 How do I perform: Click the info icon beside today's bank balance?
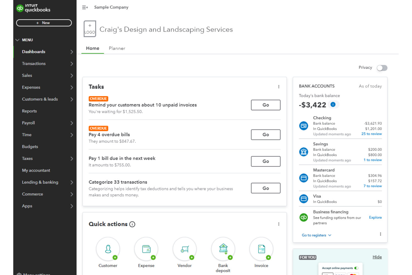click(333, 104)
